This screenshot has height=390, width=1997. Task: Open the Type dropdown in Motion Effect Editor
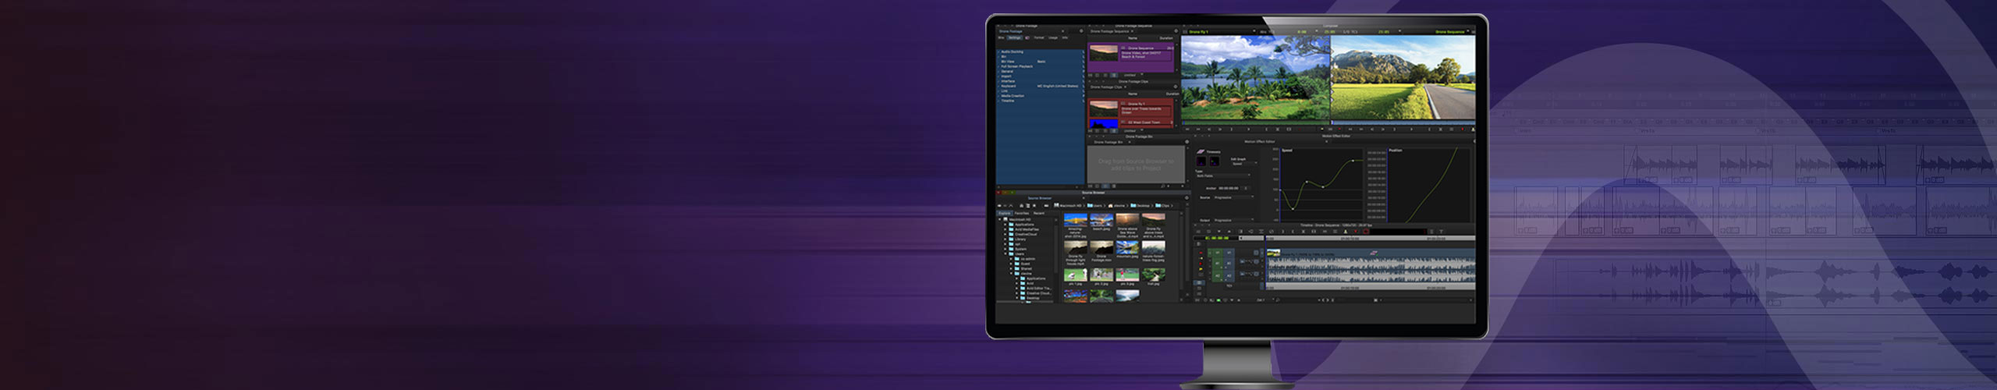pos(1222,175)
